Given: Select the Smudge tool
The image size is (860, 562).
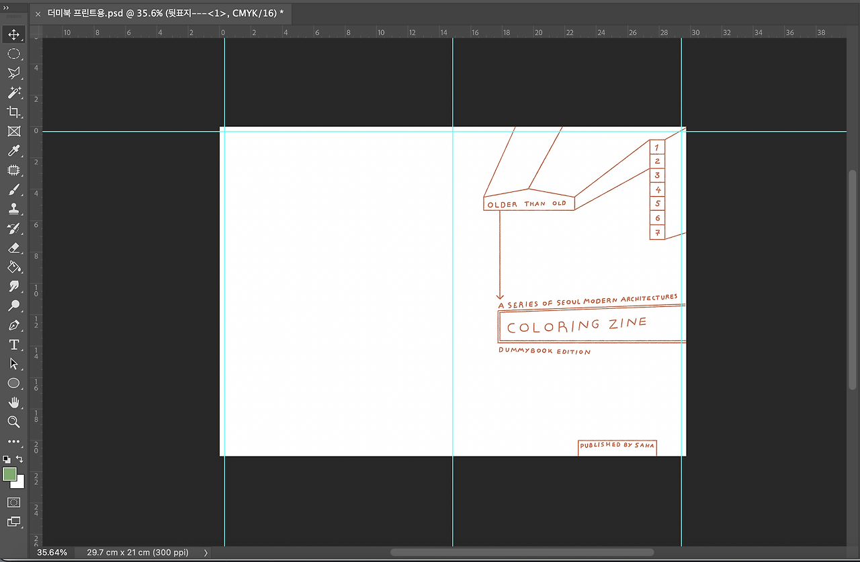Looking at the screenshot, I should (13, 287).
